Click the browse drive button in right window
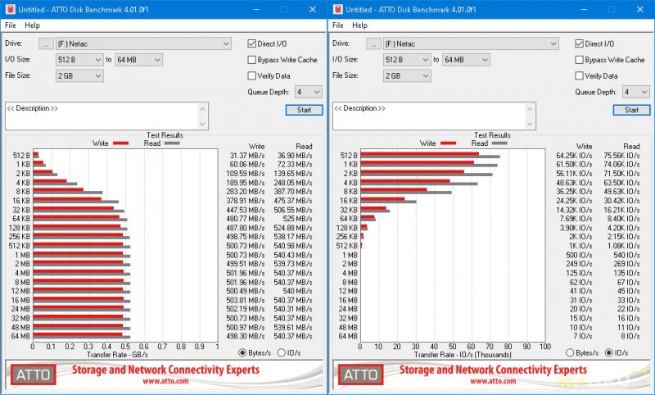Image resolution: width=655 pixels, height=395 pixels. point(374,43)
